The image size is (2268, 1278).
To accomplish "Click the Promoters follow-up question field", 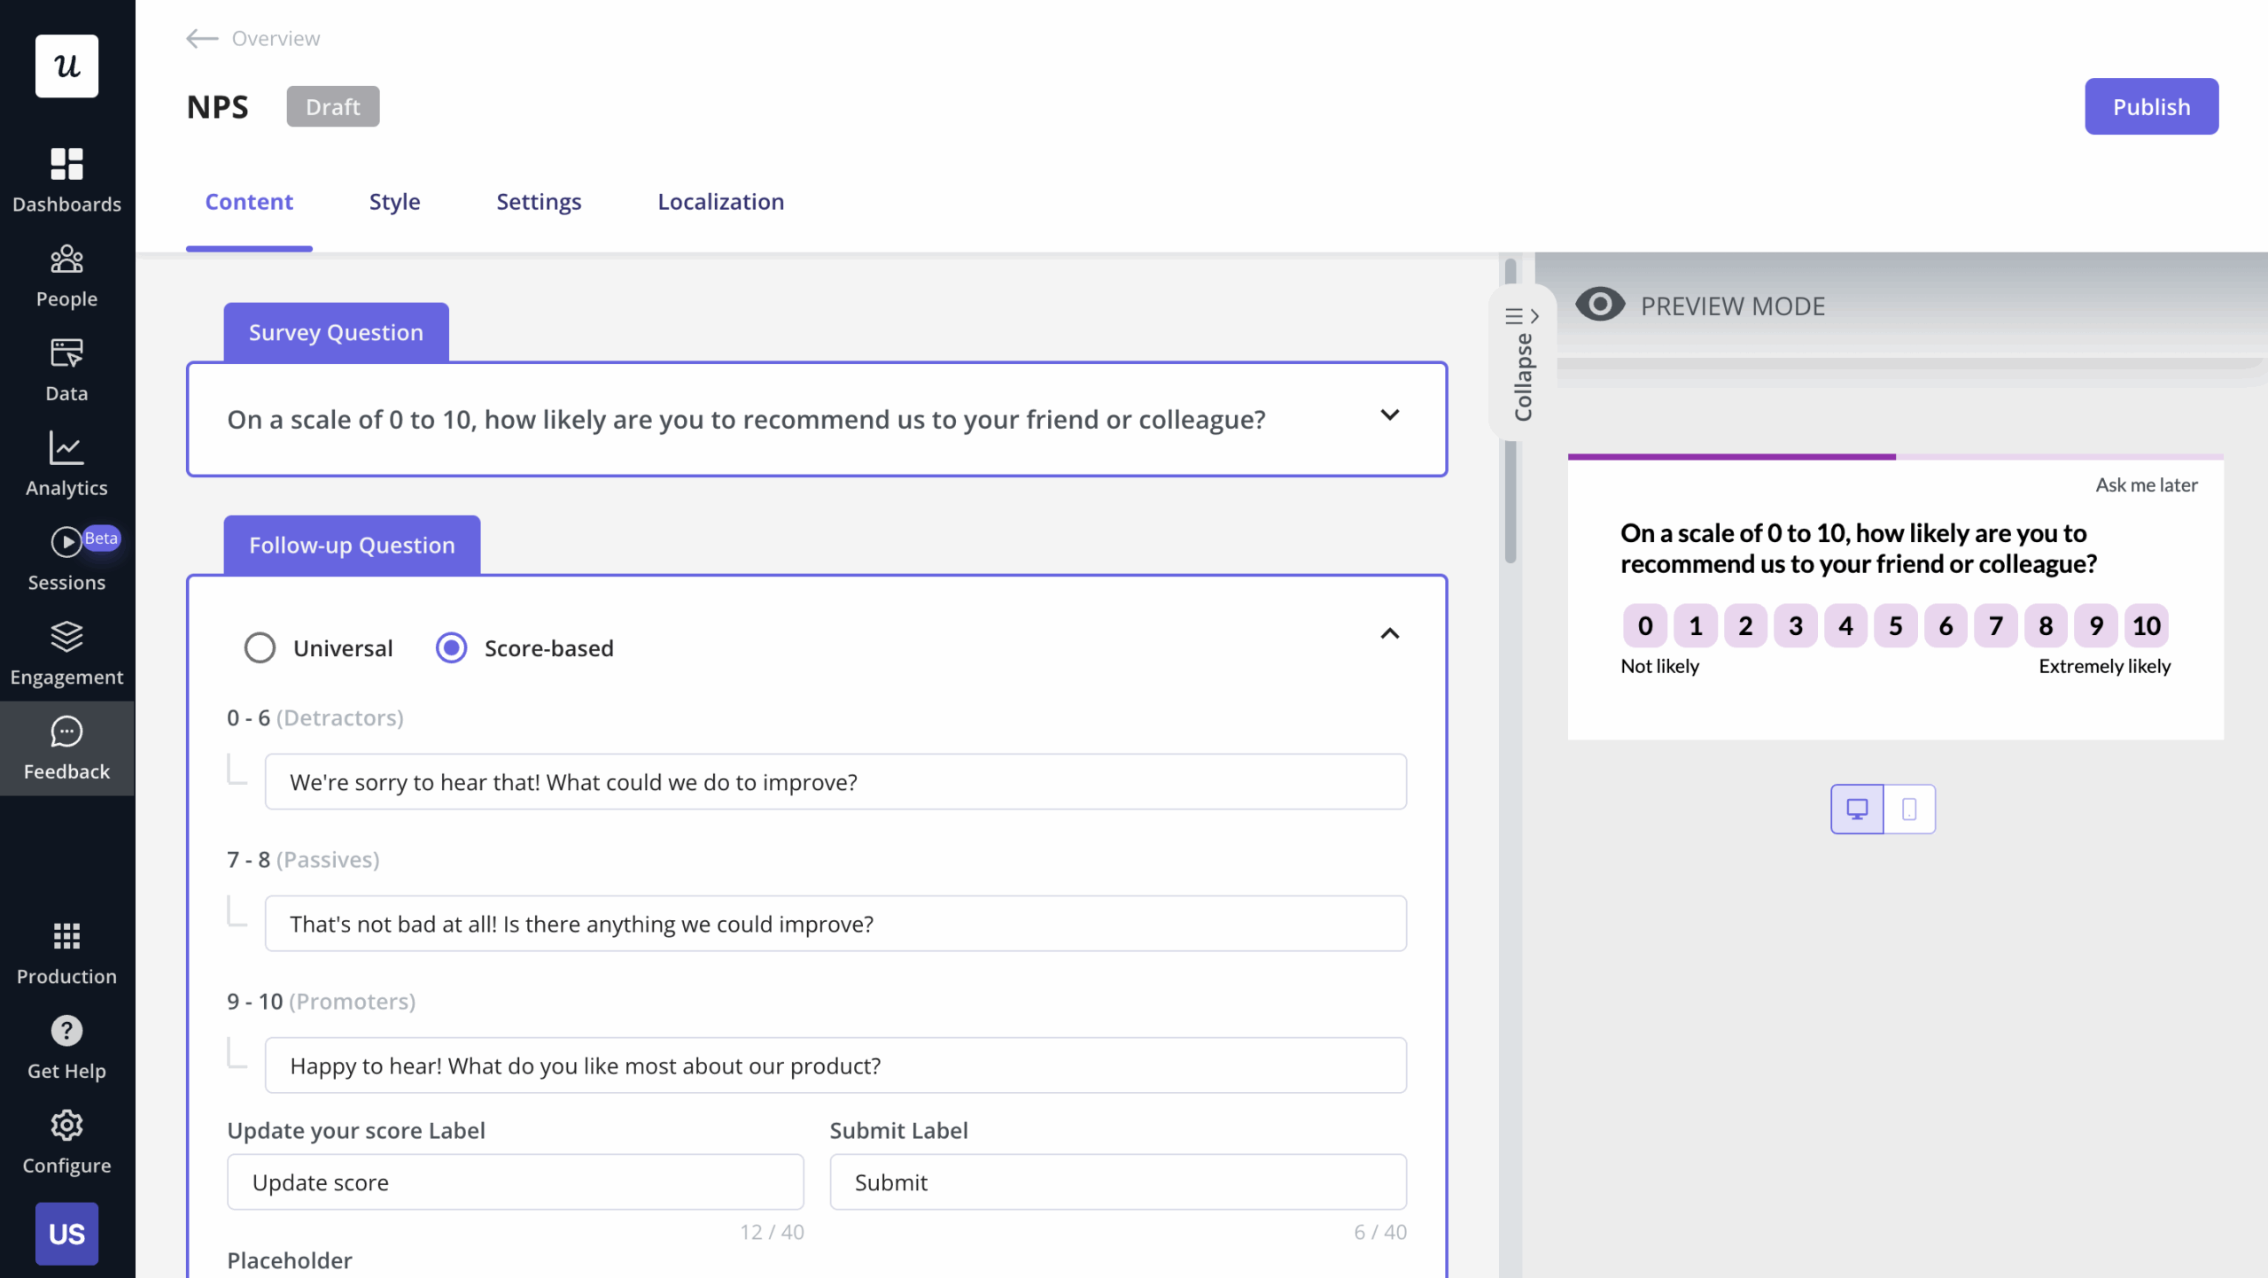I will 835,1065.
